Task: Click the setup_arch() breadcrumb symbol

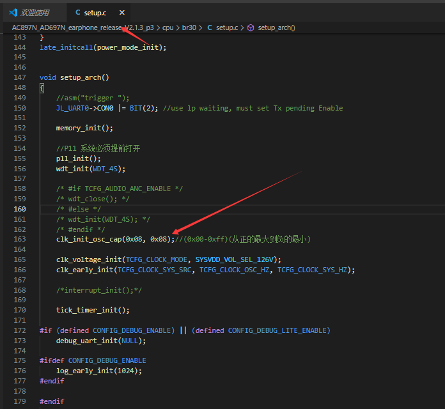Action: point(276,27)
